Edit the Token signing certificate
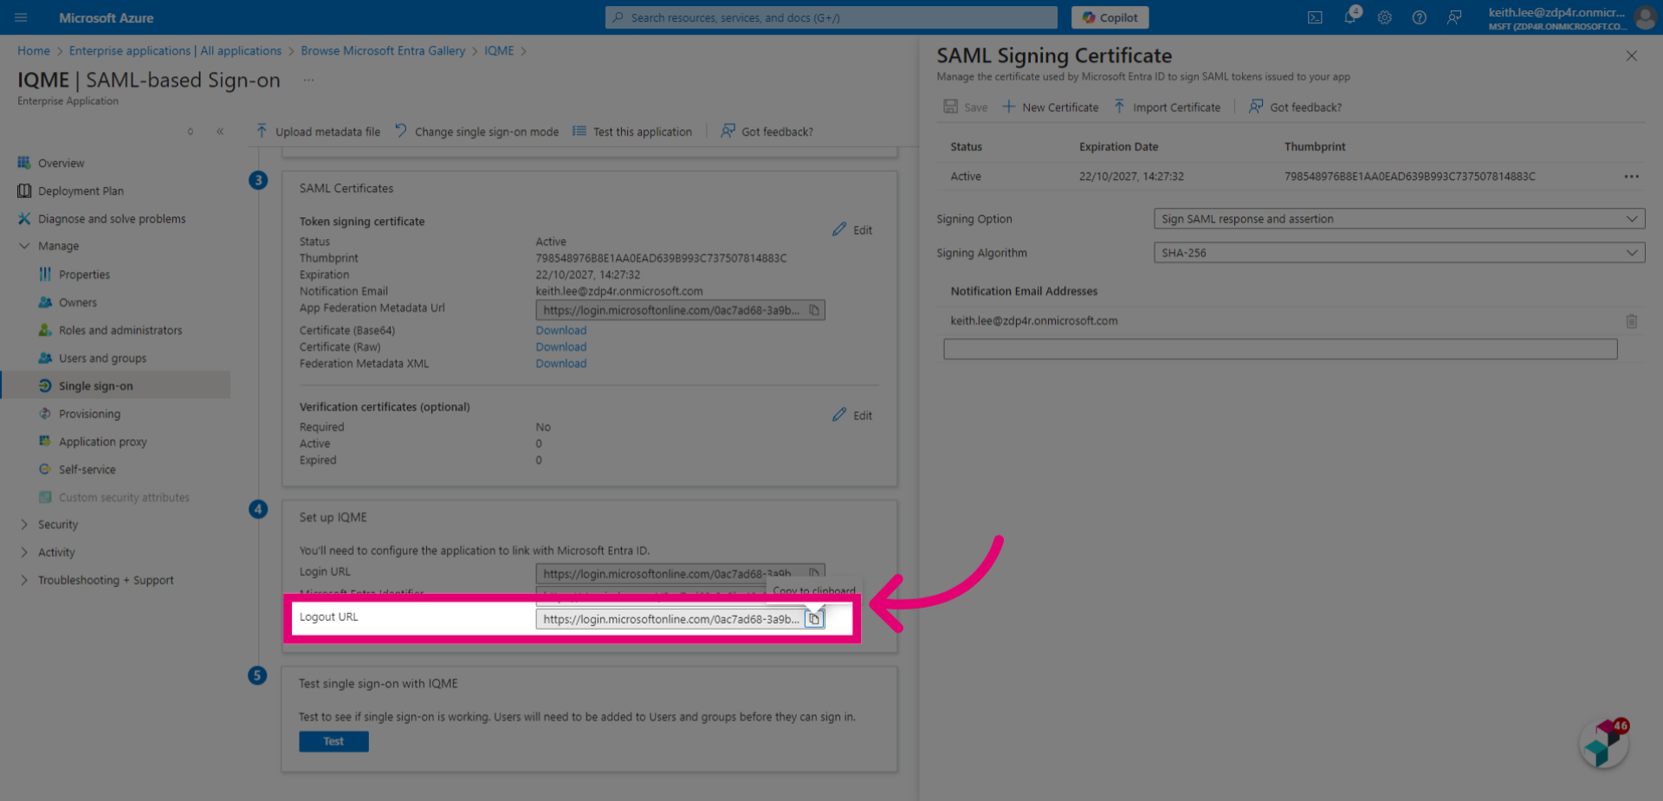This screenshot has height=801, width=1663. point(852,230)
